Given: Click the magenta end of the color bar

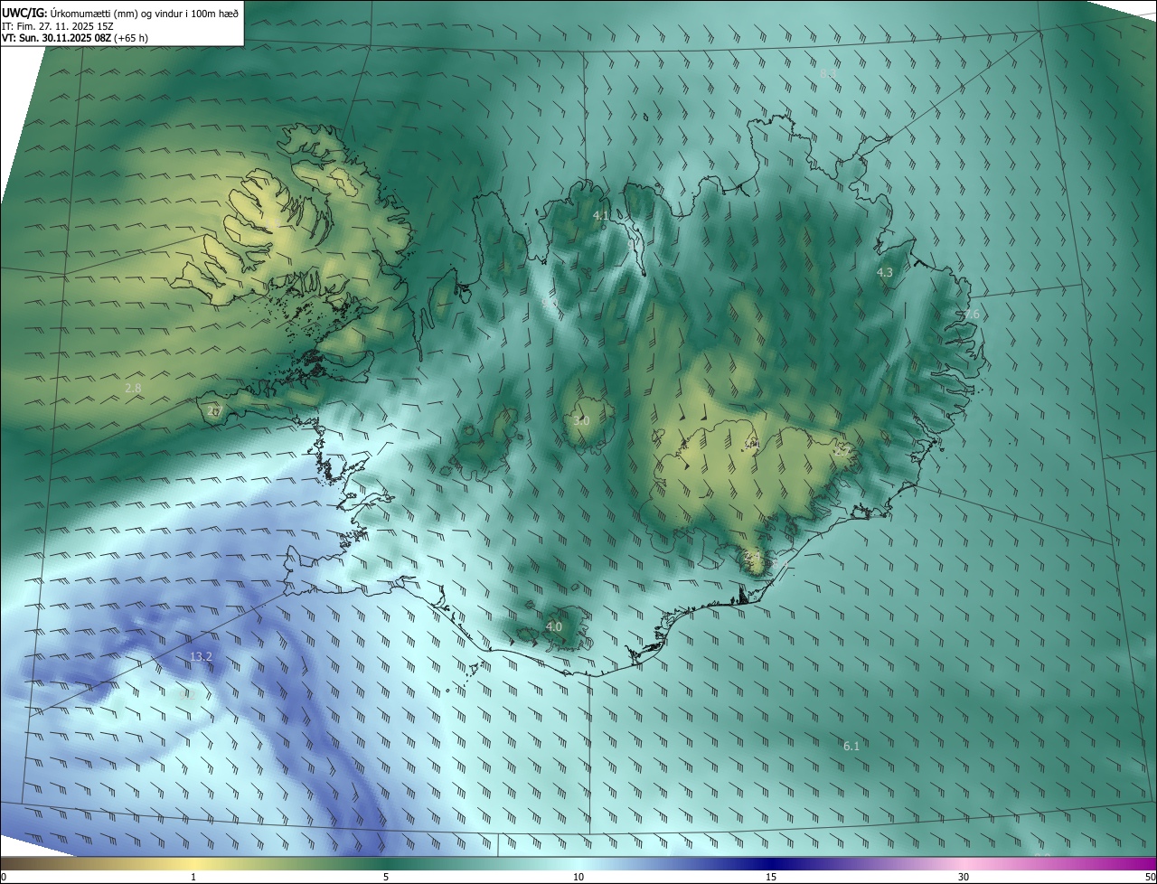Looking at the screenshot, I should click(x=1143, y=863).
